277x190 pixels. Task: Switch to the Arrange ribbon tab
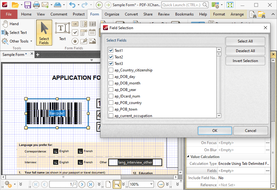pyautogui.click(x=237, y=14)
